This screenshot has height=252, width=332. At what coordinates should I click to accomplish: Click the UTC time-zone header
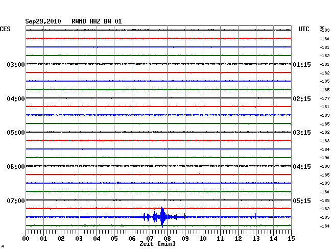(x=303, y=29)
